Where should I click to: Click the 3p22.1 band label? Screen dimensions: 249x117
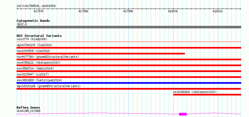(x=22, y=24)
